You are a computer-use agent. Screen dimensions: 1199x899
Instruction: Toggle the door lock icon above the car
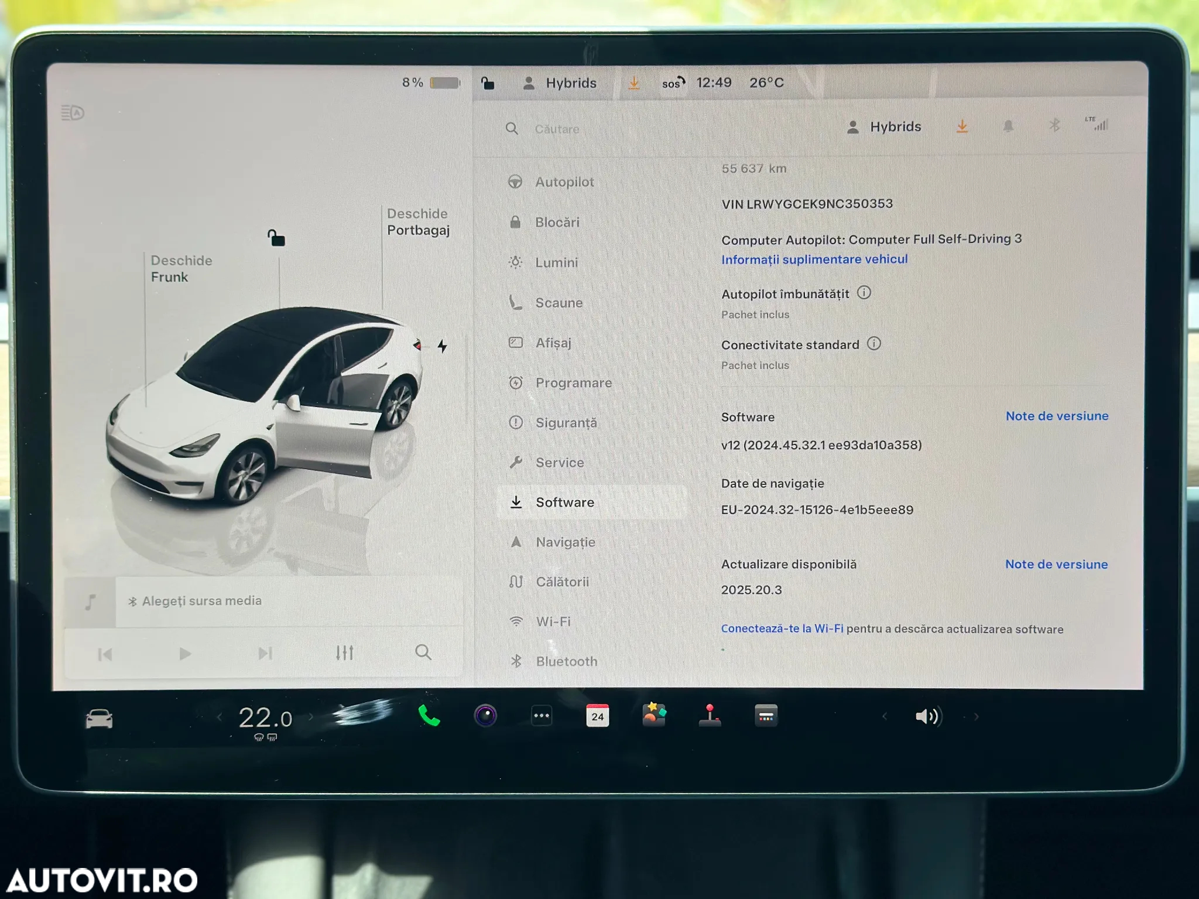tap(276, 238)
